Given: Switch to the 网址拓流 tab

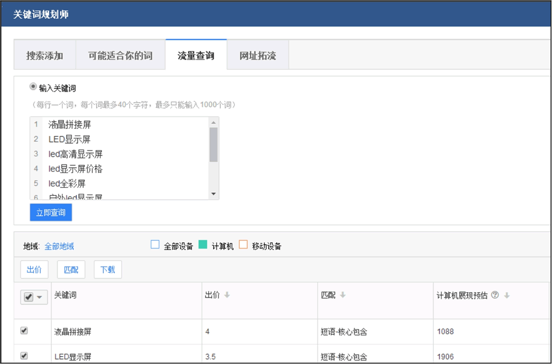Looking at the screenshot, I should point(257,56).
